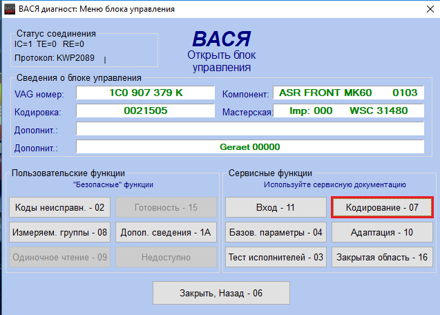The height and width of the screenshot is (315, 440).
Task: Click the empty first Дополнит. field
Action: coord(250,128)
